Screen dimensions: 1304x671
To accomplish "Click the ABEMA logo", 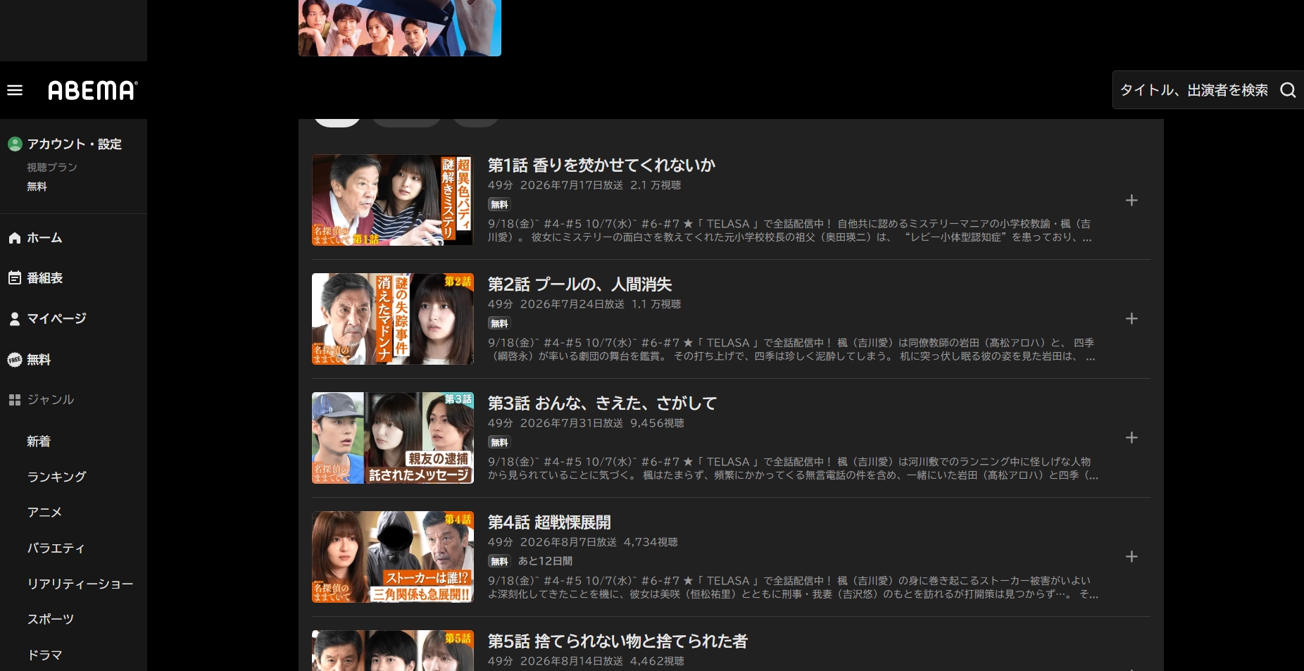I will [x=92, y=90].
